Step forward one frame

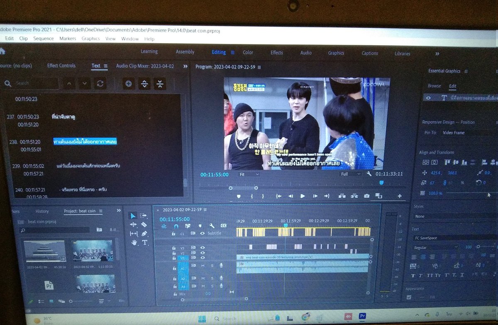point(315,196)
